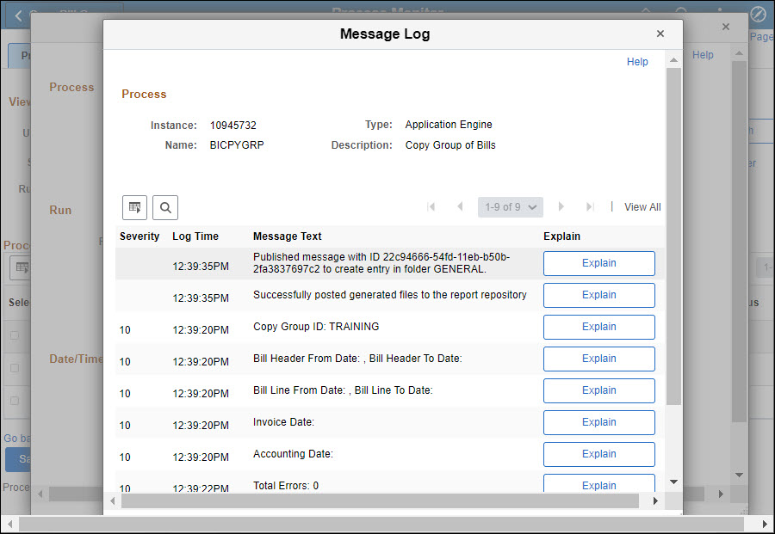Click the View All link
This screenshot has width=775, height=534.
pyautogui.click(x=642, y=207)
